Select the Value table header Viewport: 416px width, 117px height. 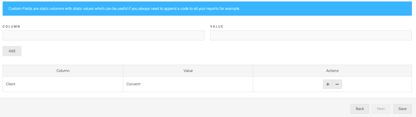[x=188, y=71]
